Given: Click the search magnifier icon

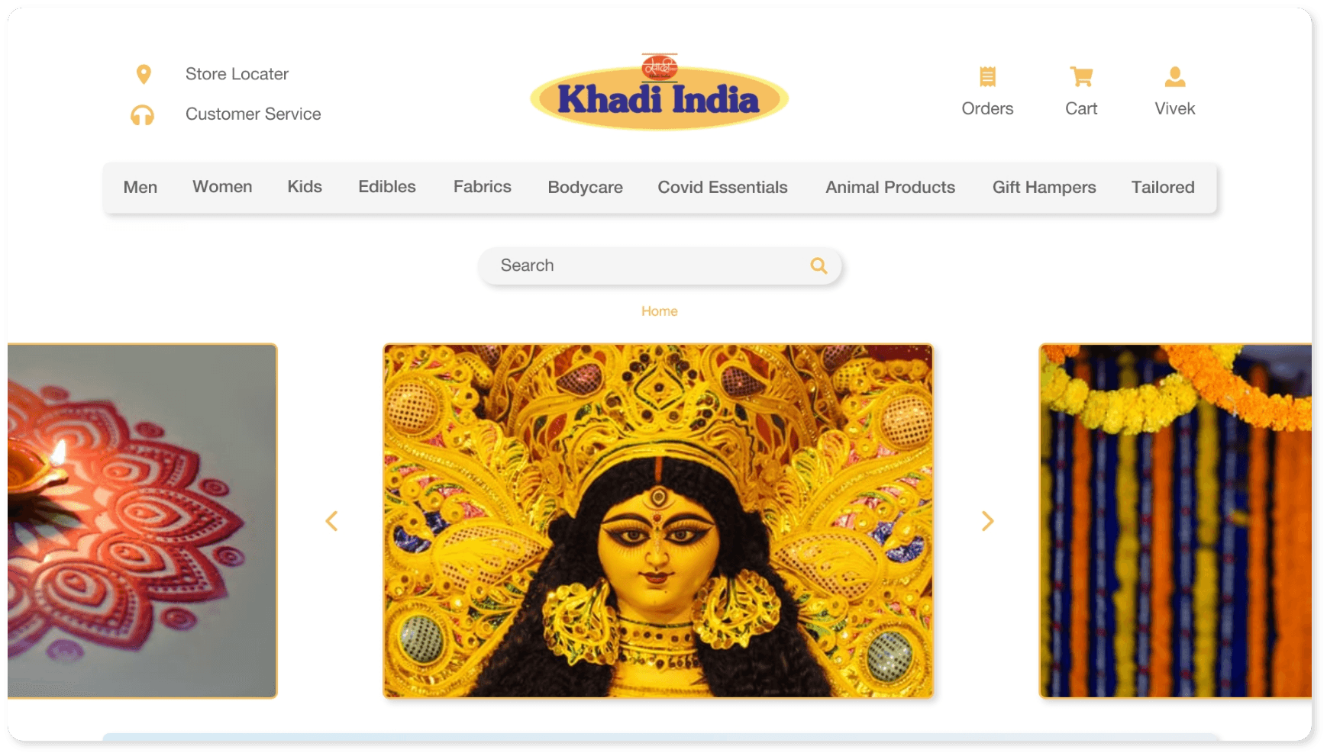Looking at the screenshot, I should [x=818, y=265].
